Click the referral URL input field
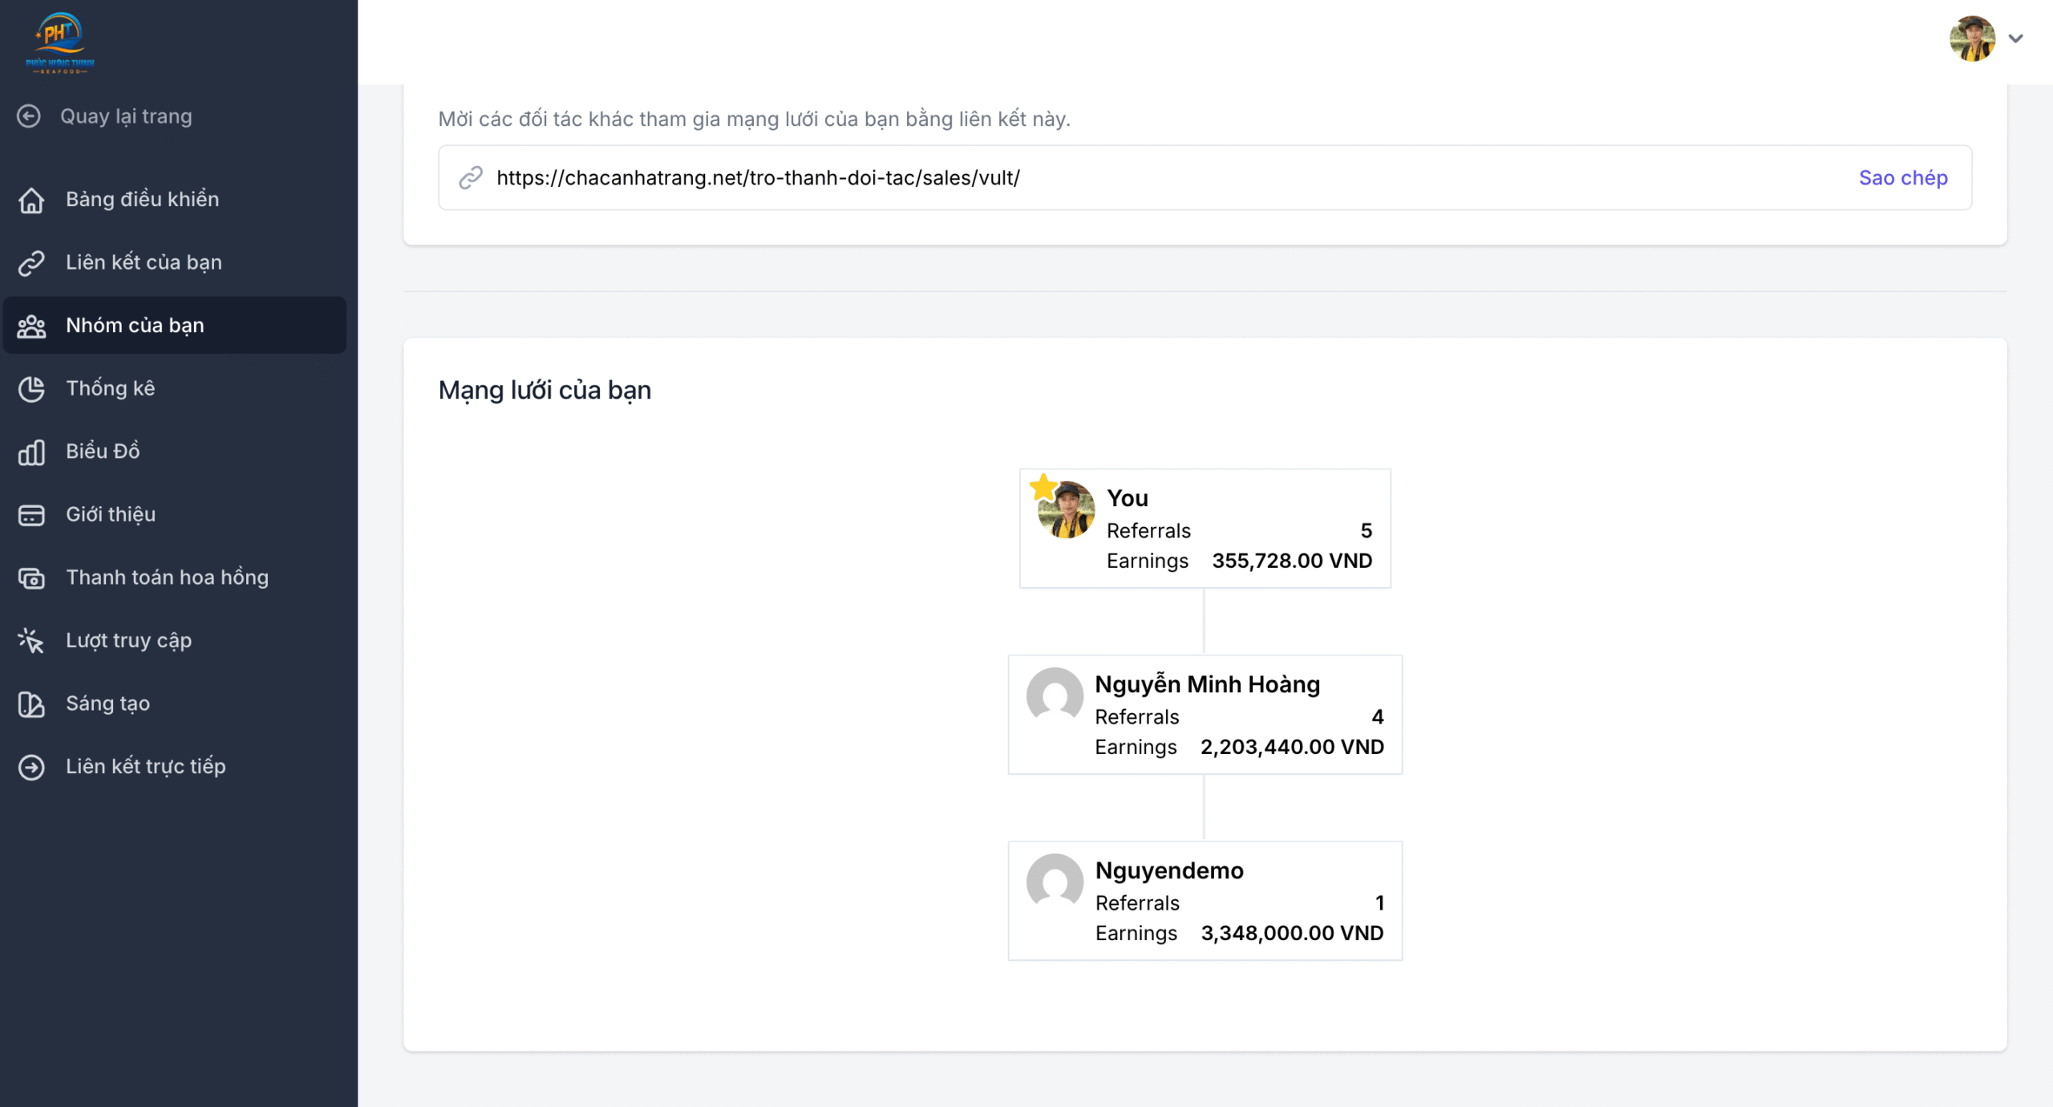 (x=1123, y=178)
